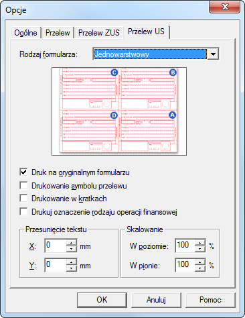Select the Przelew ZUS tab
Viewport: 245px width, 318px height.
tap(99, 33)
